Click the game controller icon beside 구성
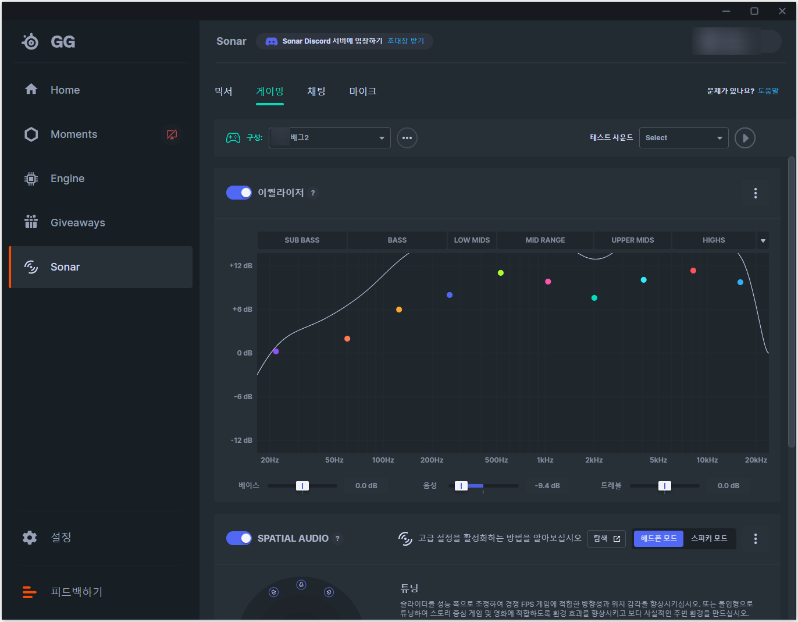The width and height of the screenshot is (798, 622). [233, 138]
